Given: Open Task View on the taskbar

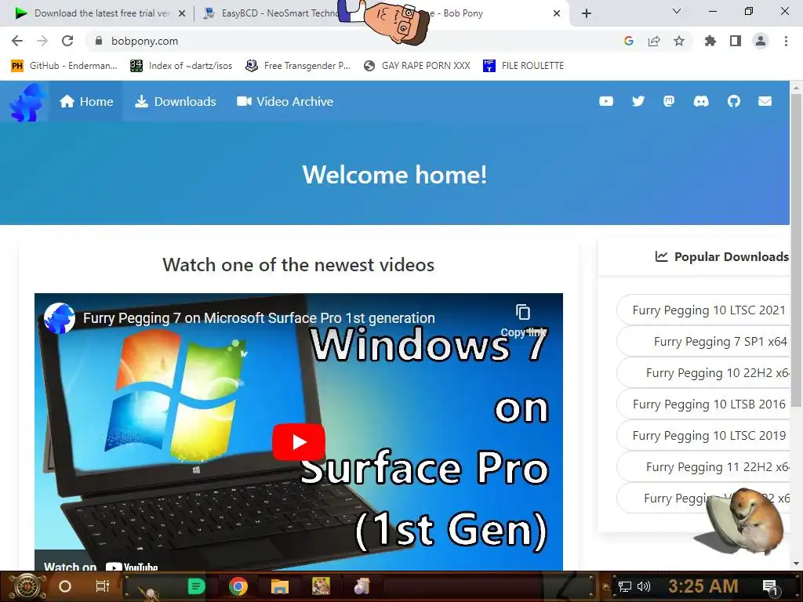Looking at the screenshot, I should click(103, 586).
